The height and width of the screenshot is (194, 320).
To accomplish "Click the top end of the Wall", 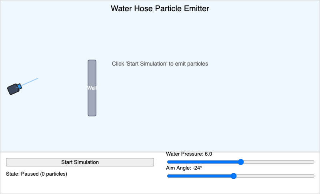I will [92, 61].
